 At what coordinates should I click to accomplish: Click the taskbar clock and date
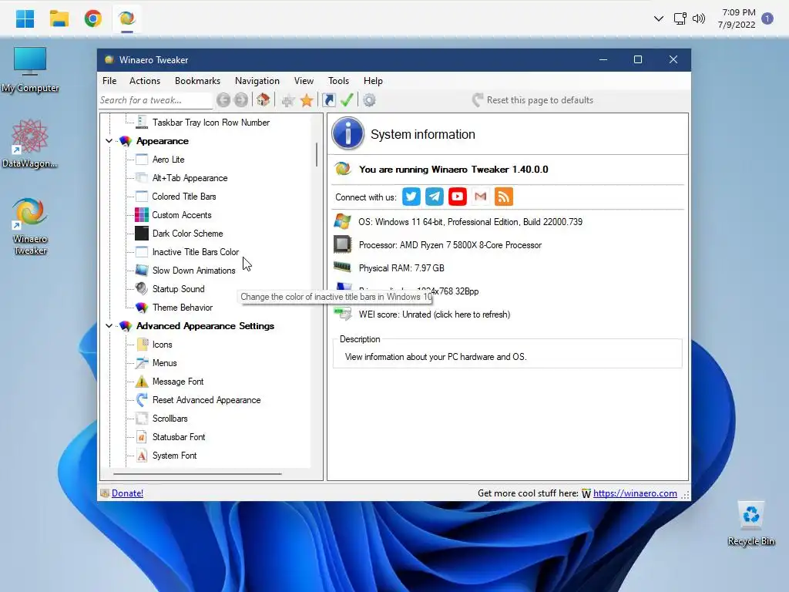tap(737, 18)
